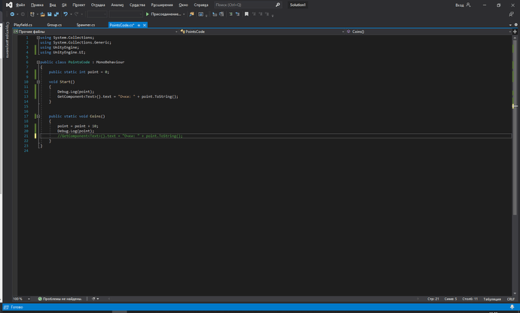Viewport: 520px width, 313px height.
Task: Open the Средства menu
Action: 137,5
